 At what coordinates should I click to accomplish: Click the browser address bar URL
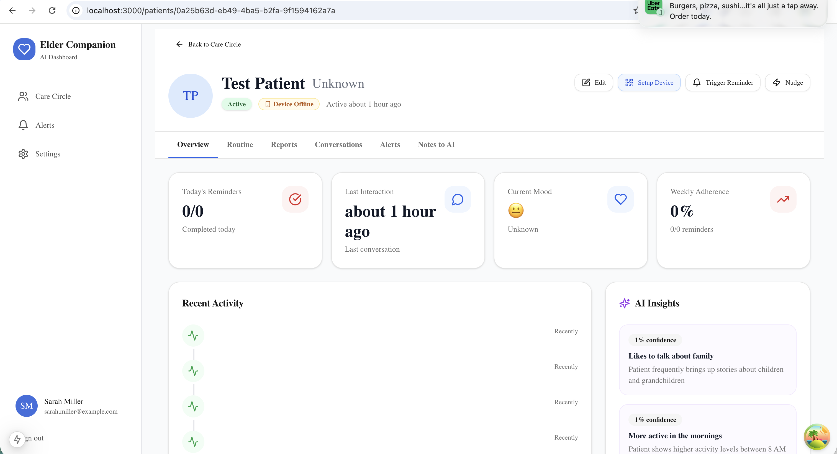click(x=211, y=11)
